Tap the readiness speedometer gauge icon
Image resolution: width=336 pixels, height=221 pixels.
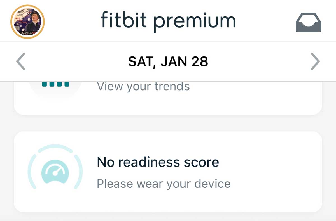coord(55,172)
